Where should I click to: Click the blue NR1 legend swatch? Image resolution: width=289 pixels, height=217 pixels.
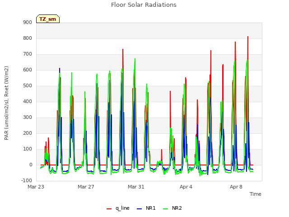click(x=139, y=209)
